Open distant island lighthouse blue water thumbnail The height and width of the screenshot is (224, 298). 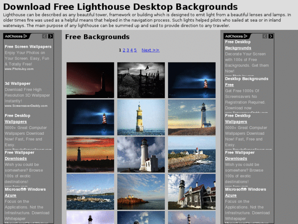tap(90, 192)
